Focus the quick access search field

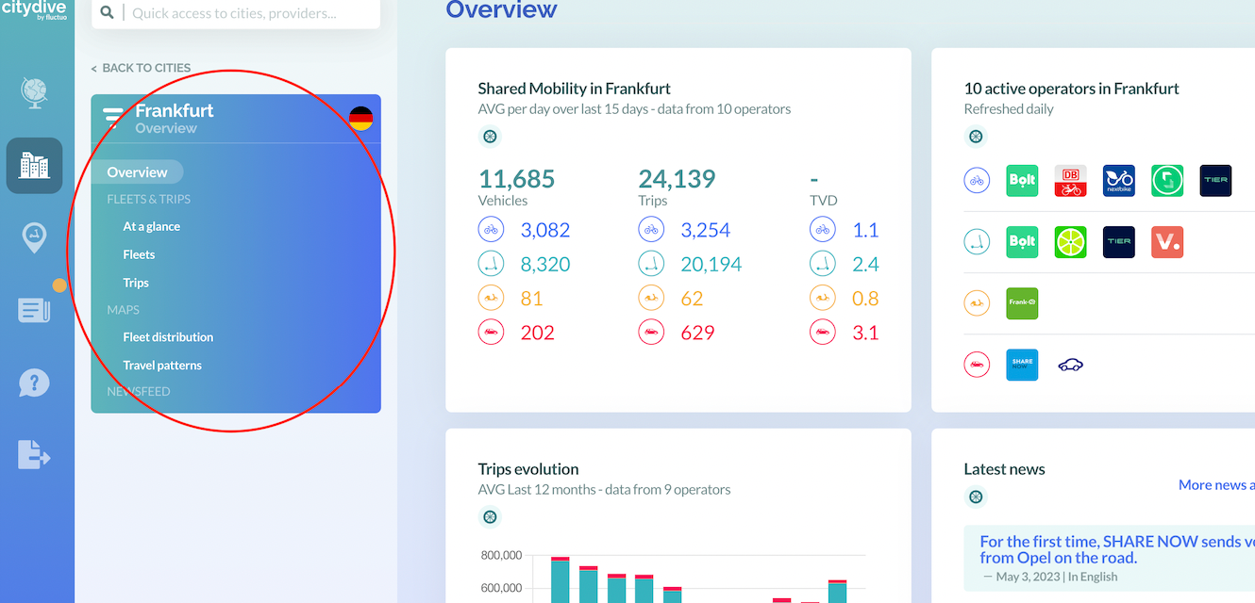[x=236, y=13]
